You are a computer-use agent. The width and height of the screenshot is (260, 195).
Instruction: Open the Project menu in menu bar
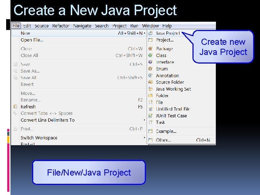[120, 26]
